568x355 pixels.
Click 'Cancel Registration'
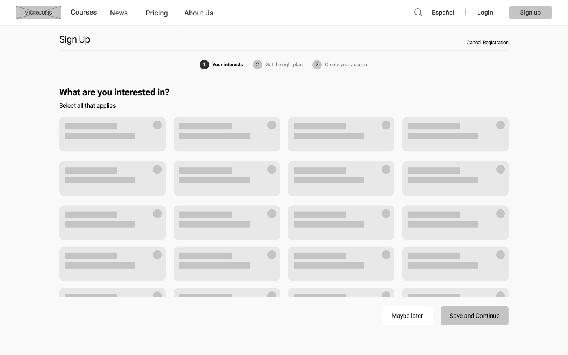pos(488,42)
